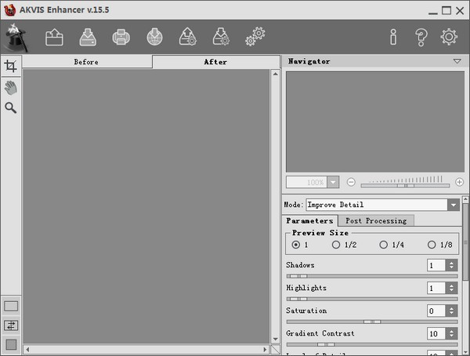470x356 pixels.
Task: Select the Crop tool
Action: 10,66
